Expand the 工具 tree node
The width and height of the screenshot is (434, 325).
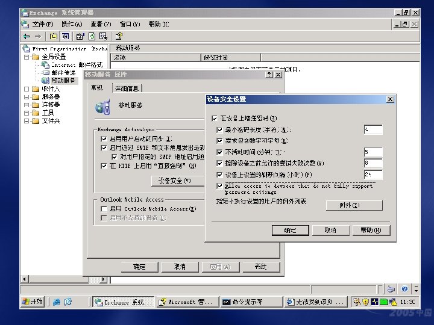point(27,113)
